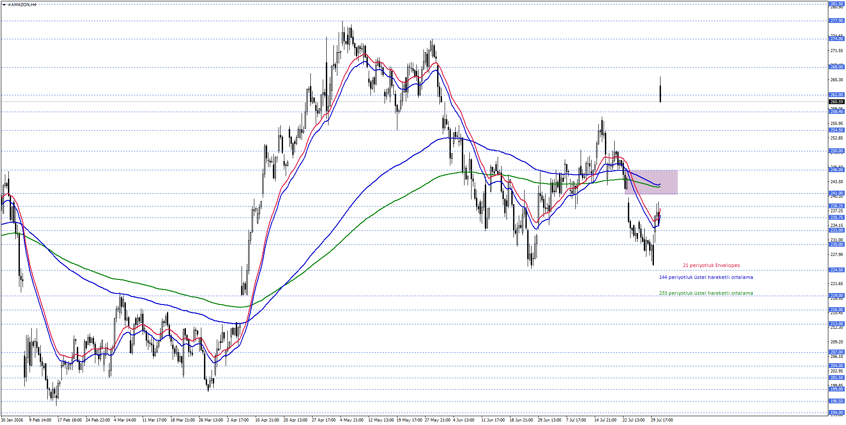
Task: Select the 224.50 level tag on axis
Action: 836,270
